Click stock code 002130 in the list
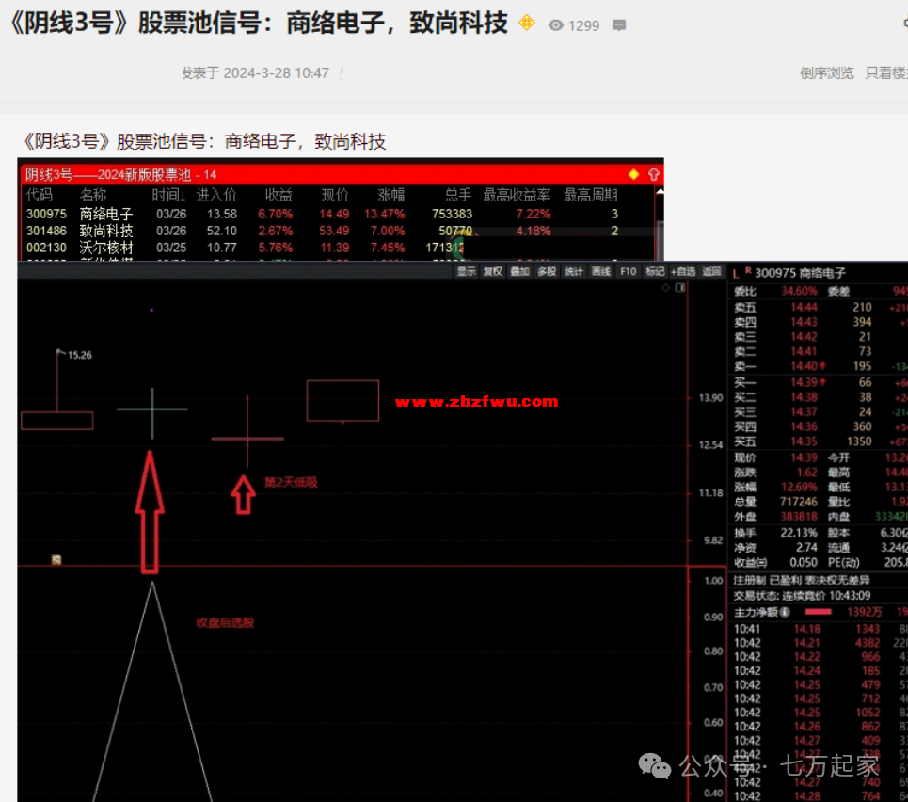 coord(46,248)
